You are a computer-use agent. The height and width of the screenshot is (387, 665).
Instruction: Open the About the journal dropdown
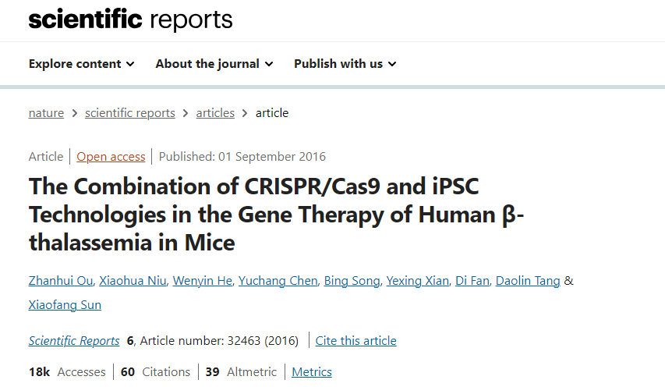(214, 64)
